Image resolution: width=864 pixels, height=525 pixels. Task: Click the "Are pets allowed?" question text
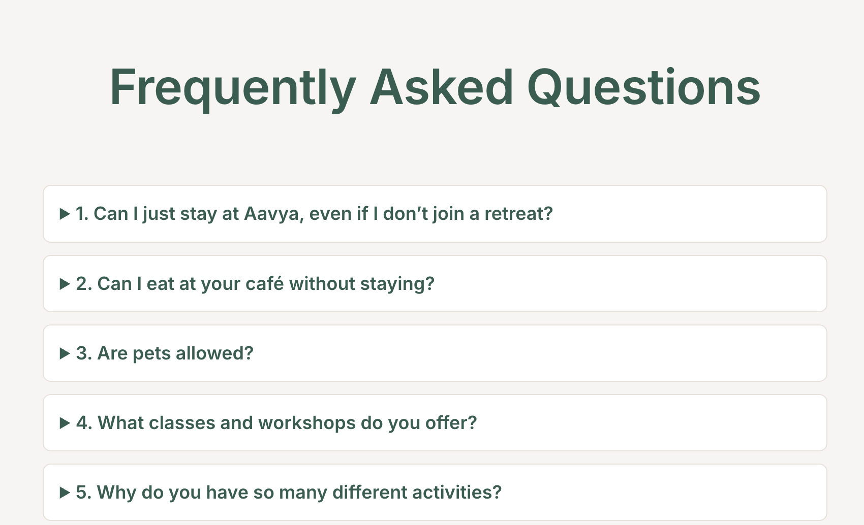pyautogui.click(x=175, y=353)
